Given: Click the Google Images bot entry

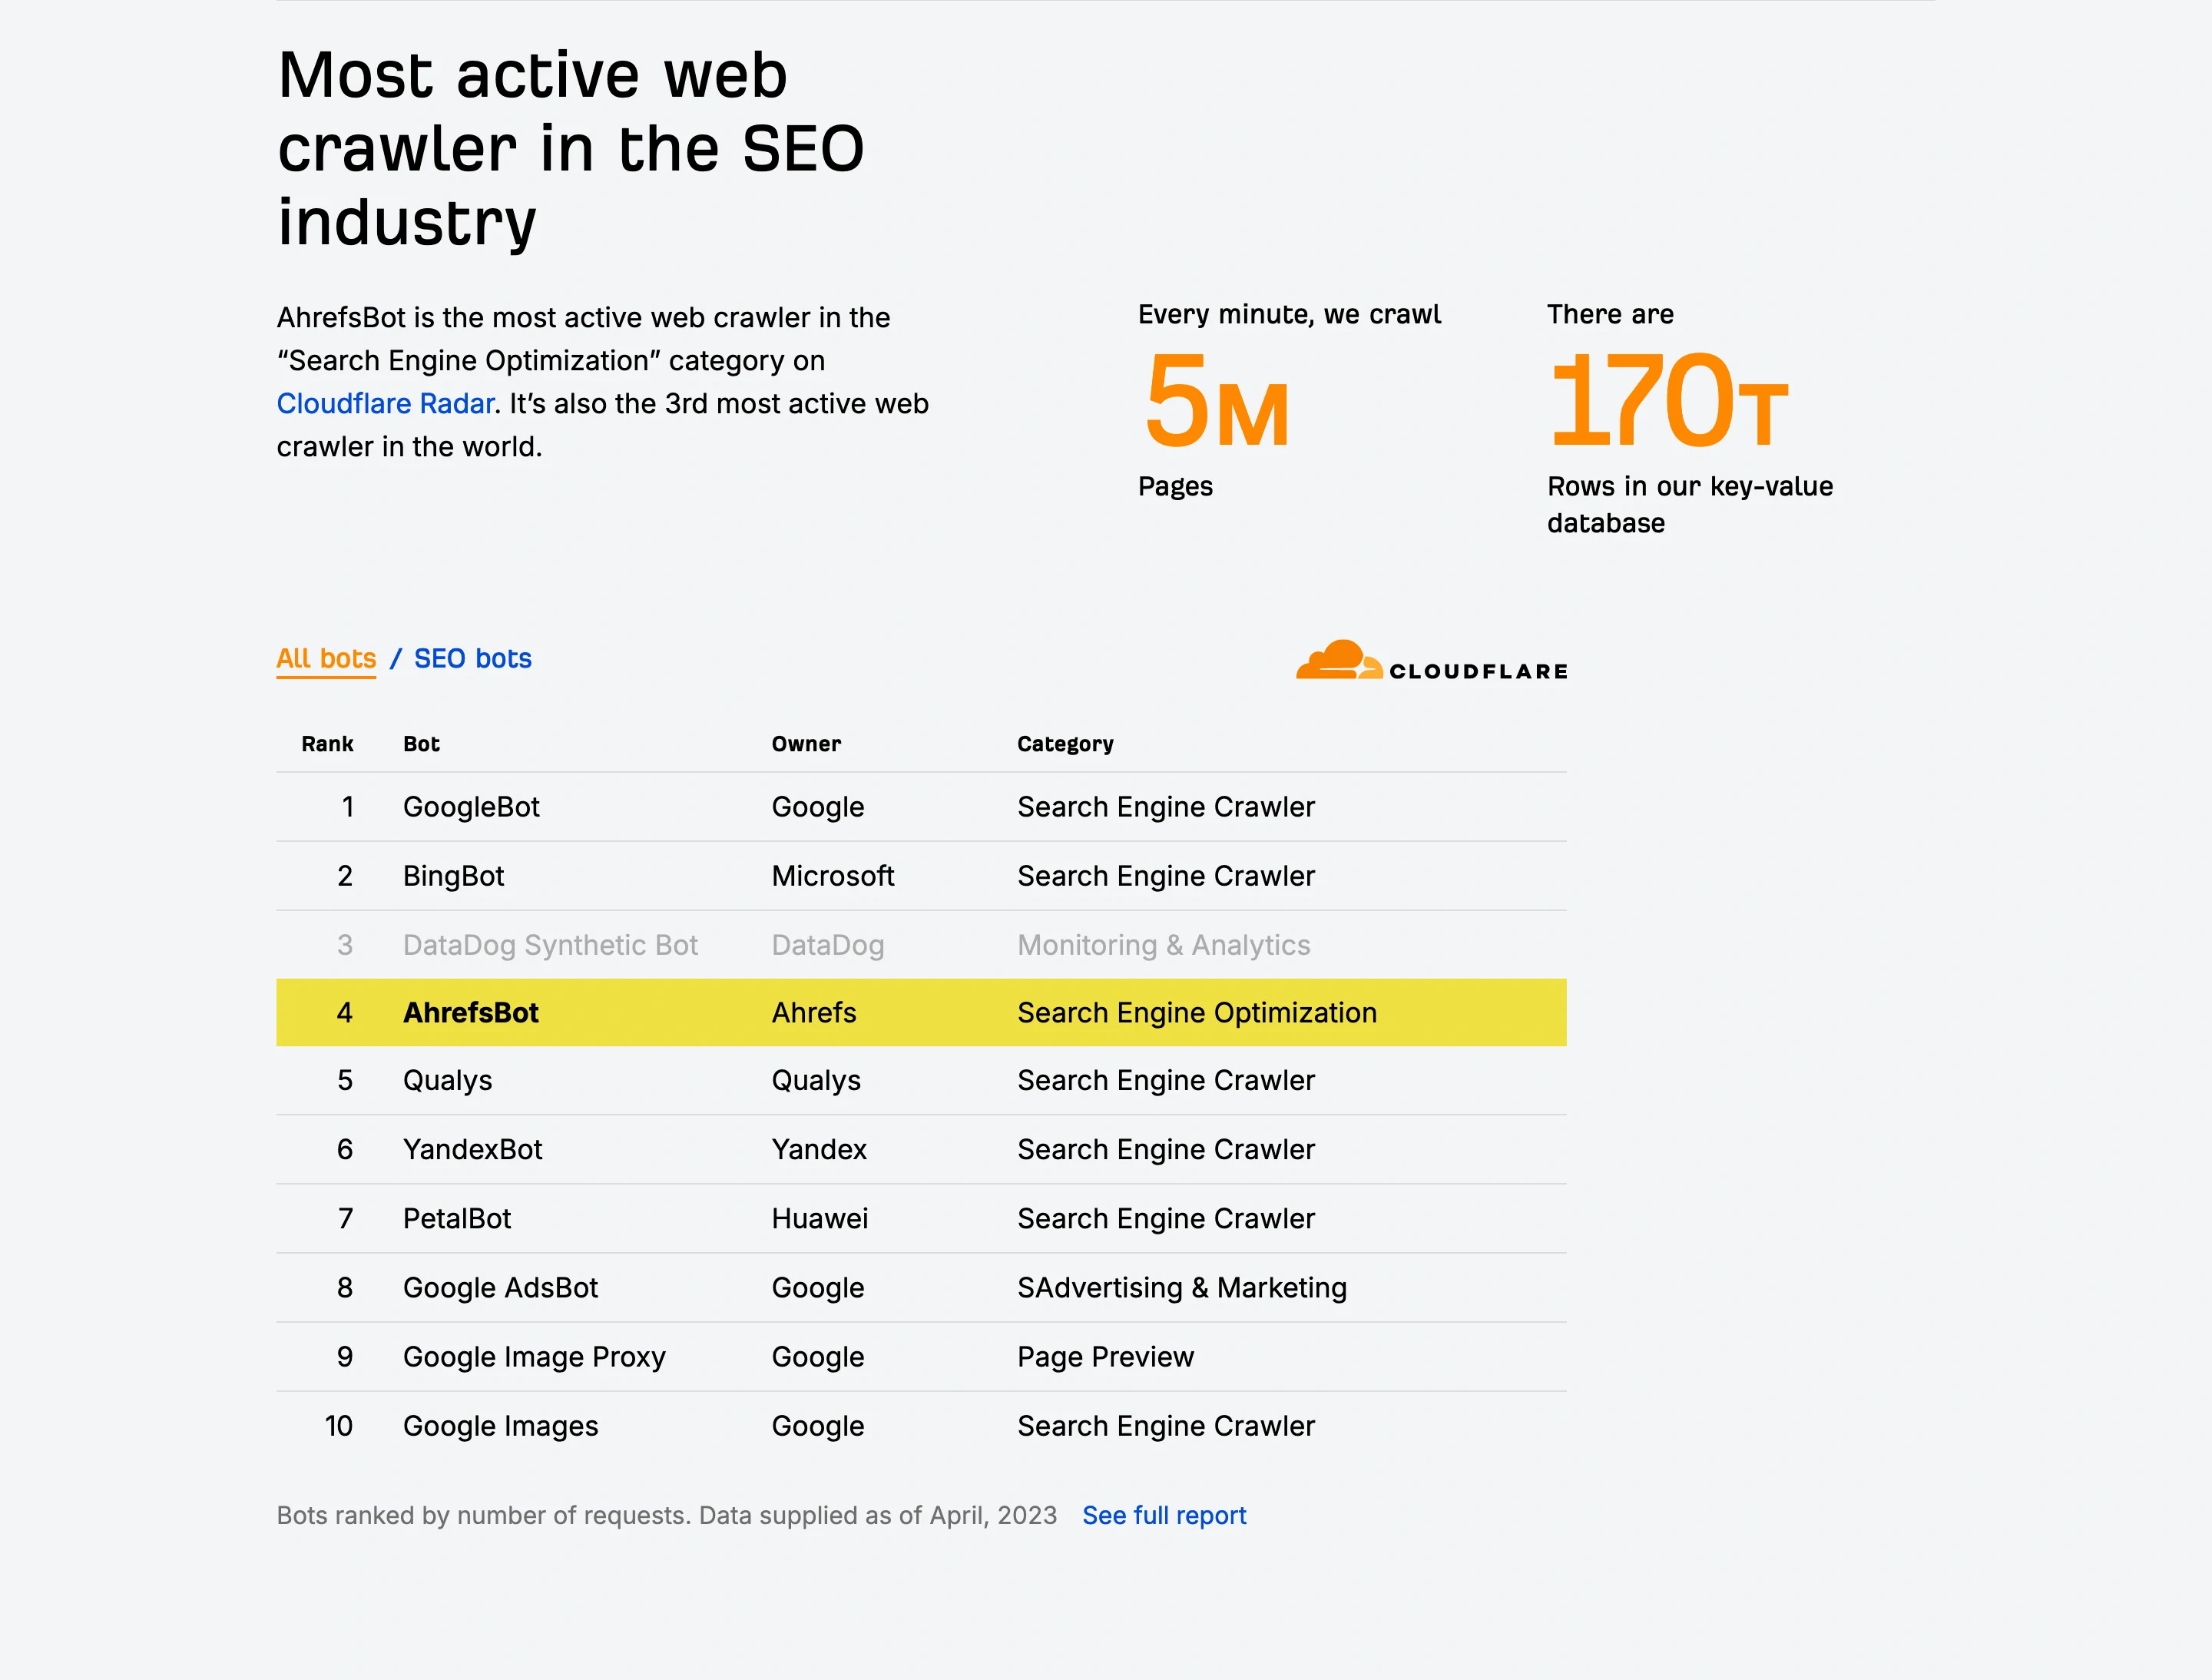Looking at the screenshot, I should [x=500, y=1426].
